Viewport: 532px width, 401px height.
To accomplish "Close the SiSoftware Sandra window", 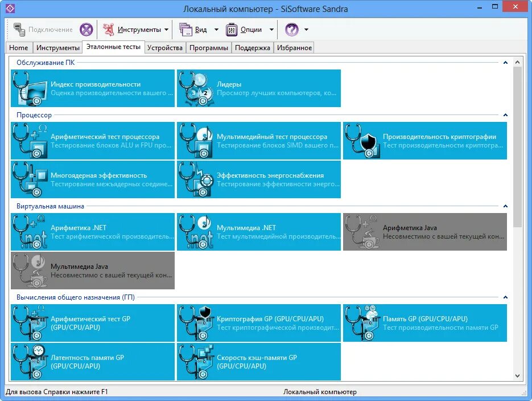I will point(515,7).
